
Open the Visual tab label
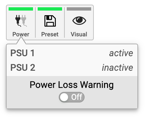(79, 34)
